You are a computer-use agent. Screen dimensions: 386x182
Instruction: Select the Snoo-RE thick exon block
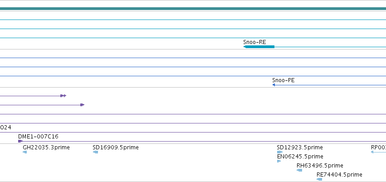(x=259, y=47)
